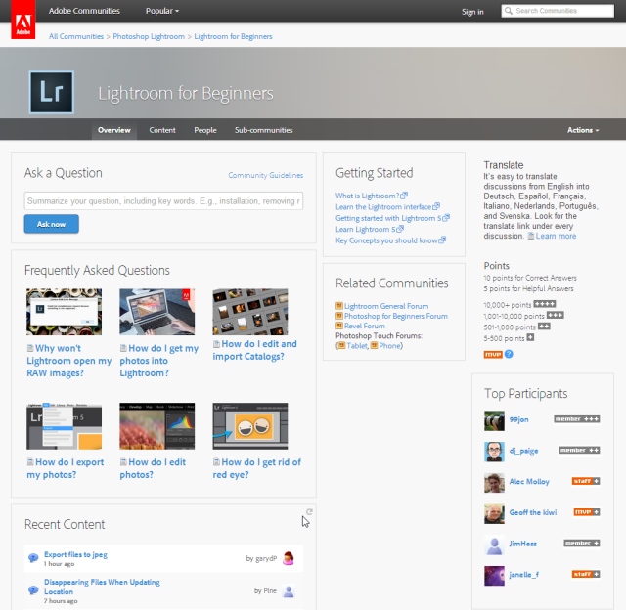The height and width of the screenshot is (610, 626).
Task: Open the Community Guidelines link
Action: [x=265, y=175]
